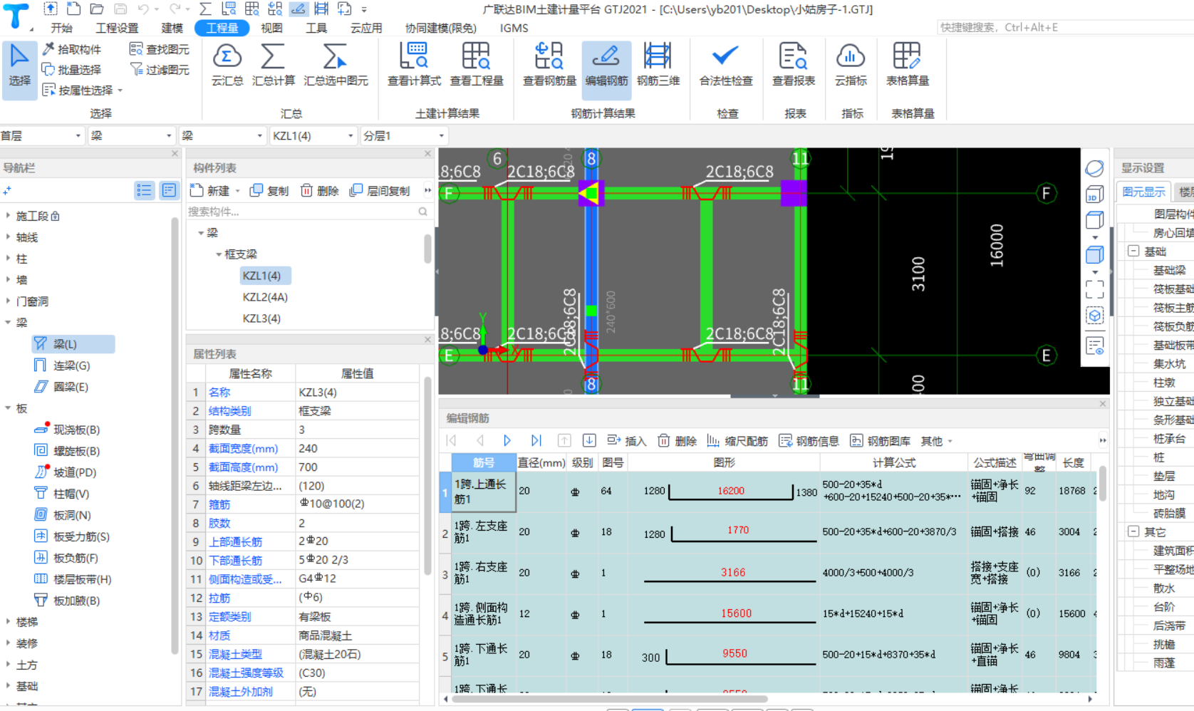
Task: Click 查看计算式 in the ribbon
Action: click(414, 64)
